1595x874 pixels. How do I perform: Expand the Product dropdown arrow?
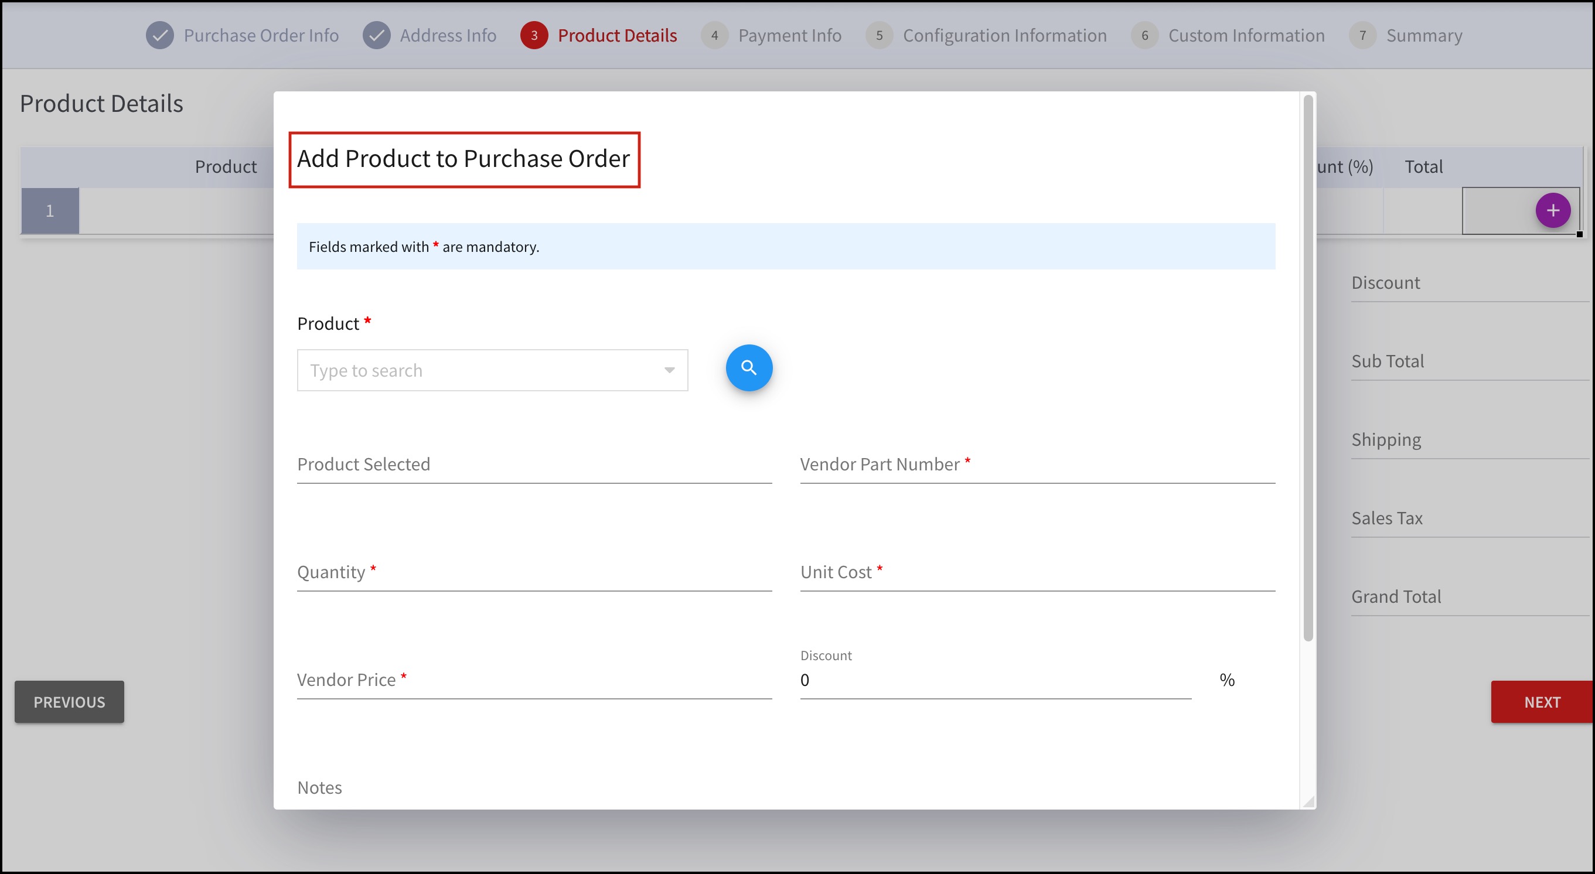pyautogui.click(x=669, y=370)
